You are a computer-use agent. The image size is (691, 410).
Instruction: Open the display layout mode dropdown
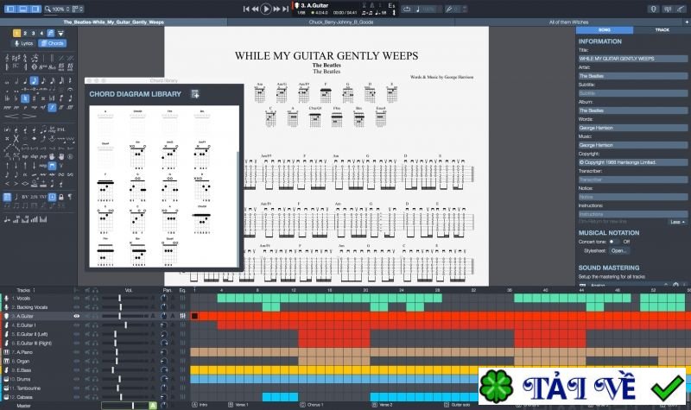[x=78, y=9]
